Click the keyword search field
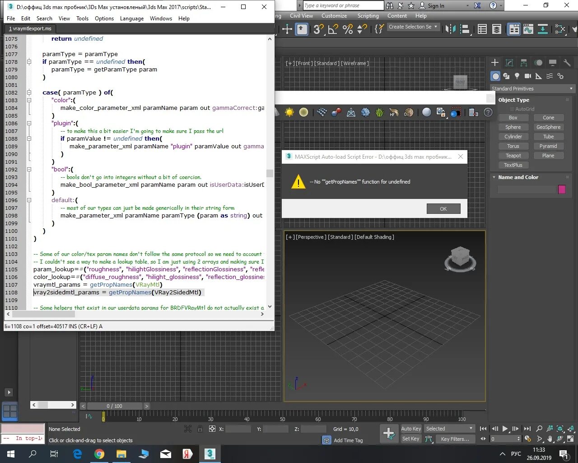The image size is (578, 463). click(x=343, y=5)
